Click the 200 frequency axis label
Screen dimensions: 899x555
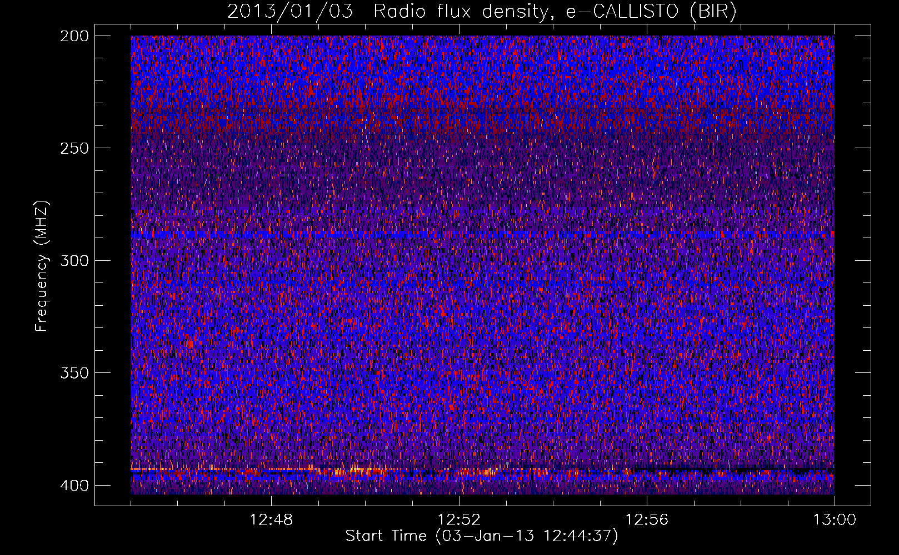pos(74,36)
